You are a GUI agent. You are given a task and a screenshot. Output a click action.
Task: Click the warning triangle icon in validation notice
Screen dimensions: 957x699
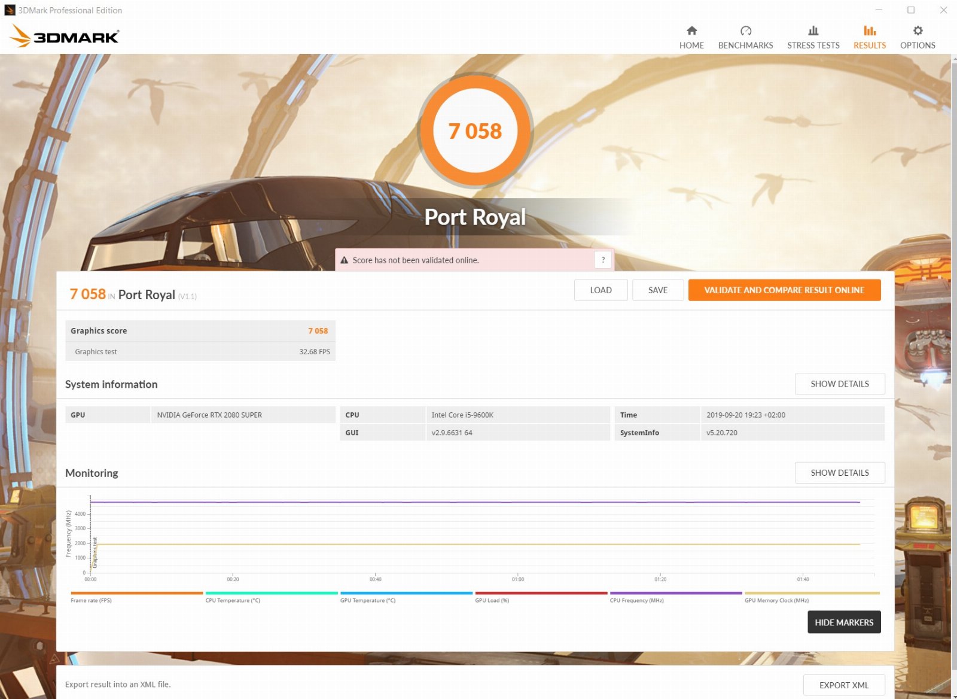[344, 260]
